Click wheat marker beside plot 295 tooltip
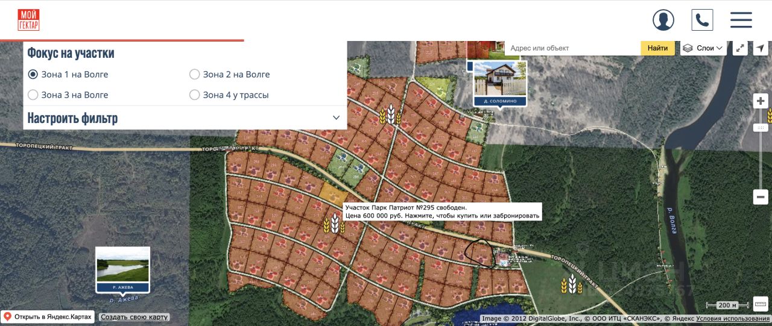 (x=334, y=224)
